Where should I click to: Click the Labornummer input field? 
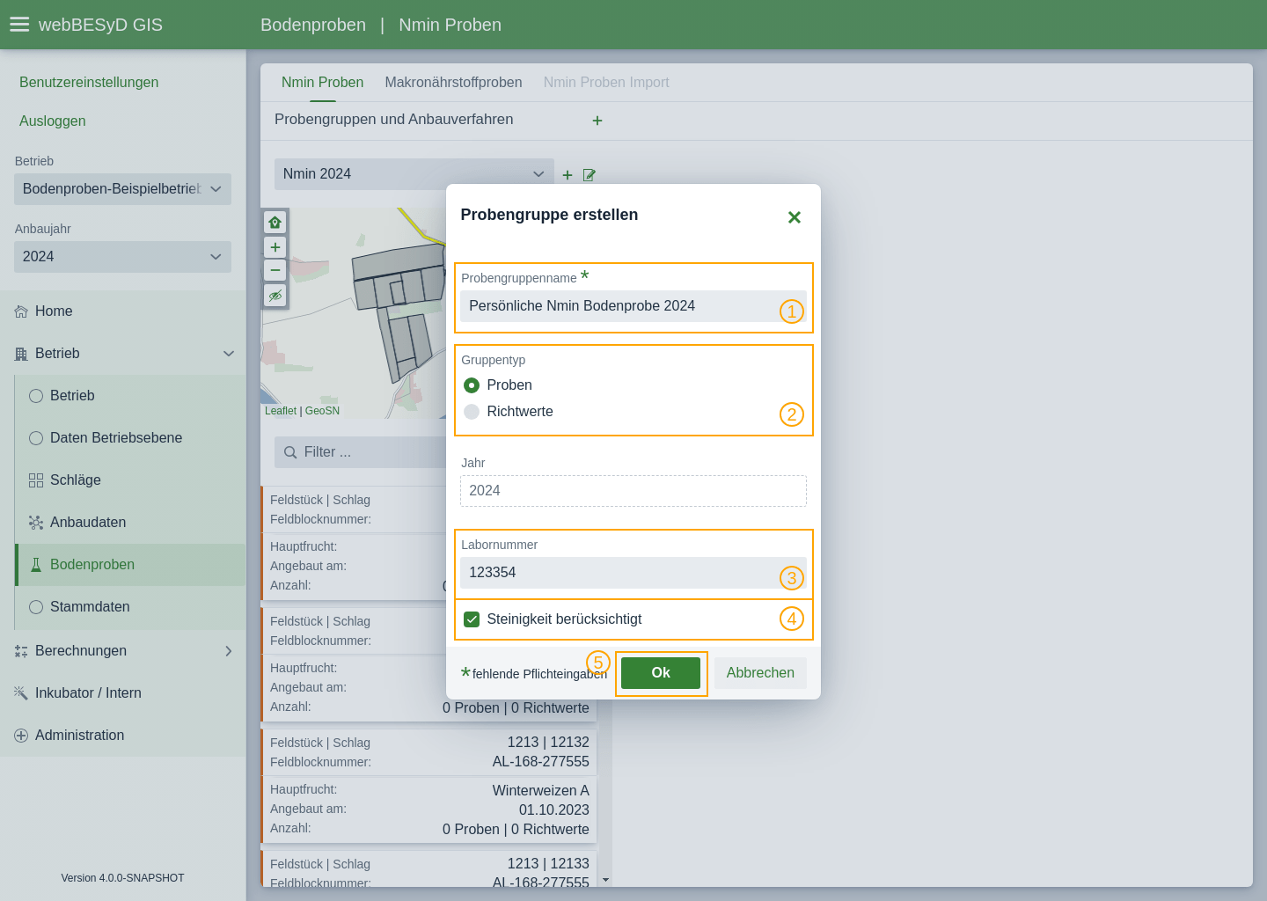pos(633,573)
